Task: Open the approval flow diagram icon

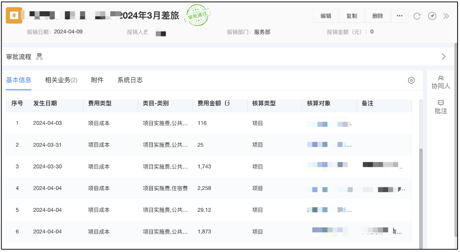Action: coord(39,57)
